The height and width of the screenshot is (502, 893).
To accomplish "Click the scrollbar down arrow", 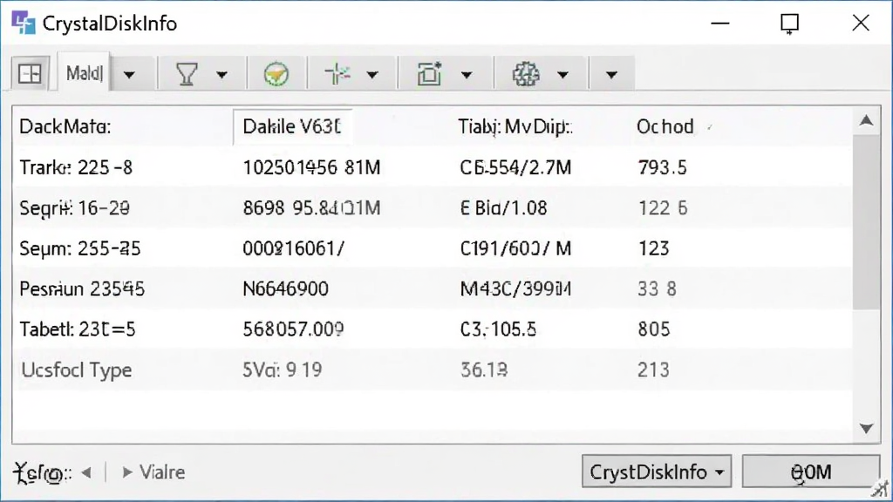I will click(x=866, y=428).
